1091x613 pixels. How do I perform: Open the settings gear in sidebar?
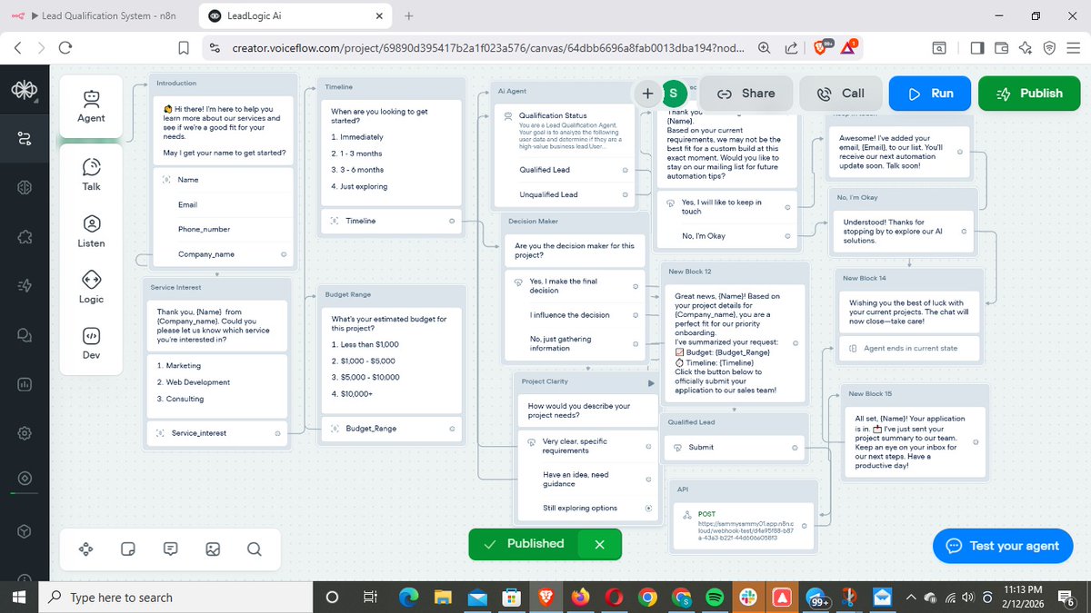click(24, 433)
